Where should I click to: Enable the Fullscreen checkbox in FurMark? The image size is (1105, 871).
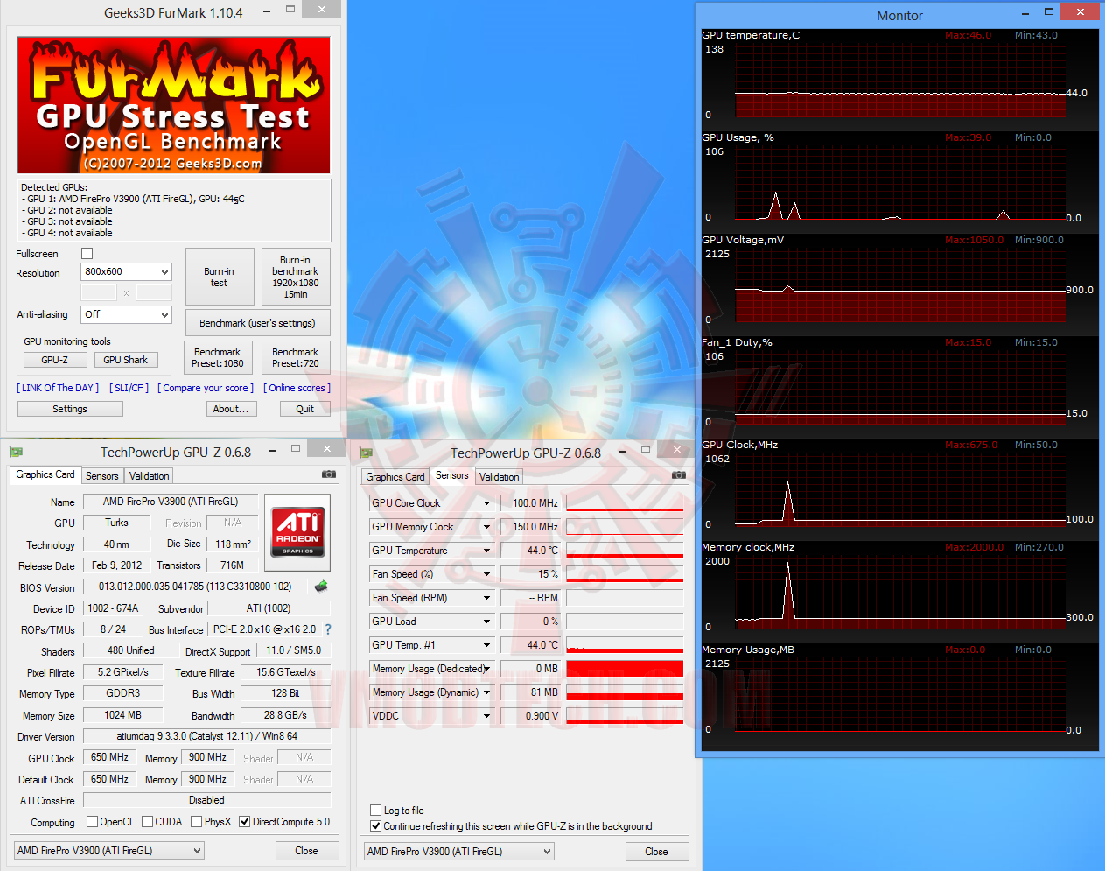pos(87,254)
